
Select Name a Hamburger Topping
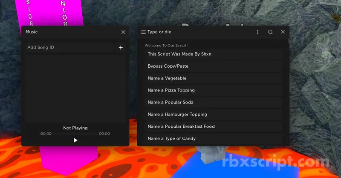[213, 114]
